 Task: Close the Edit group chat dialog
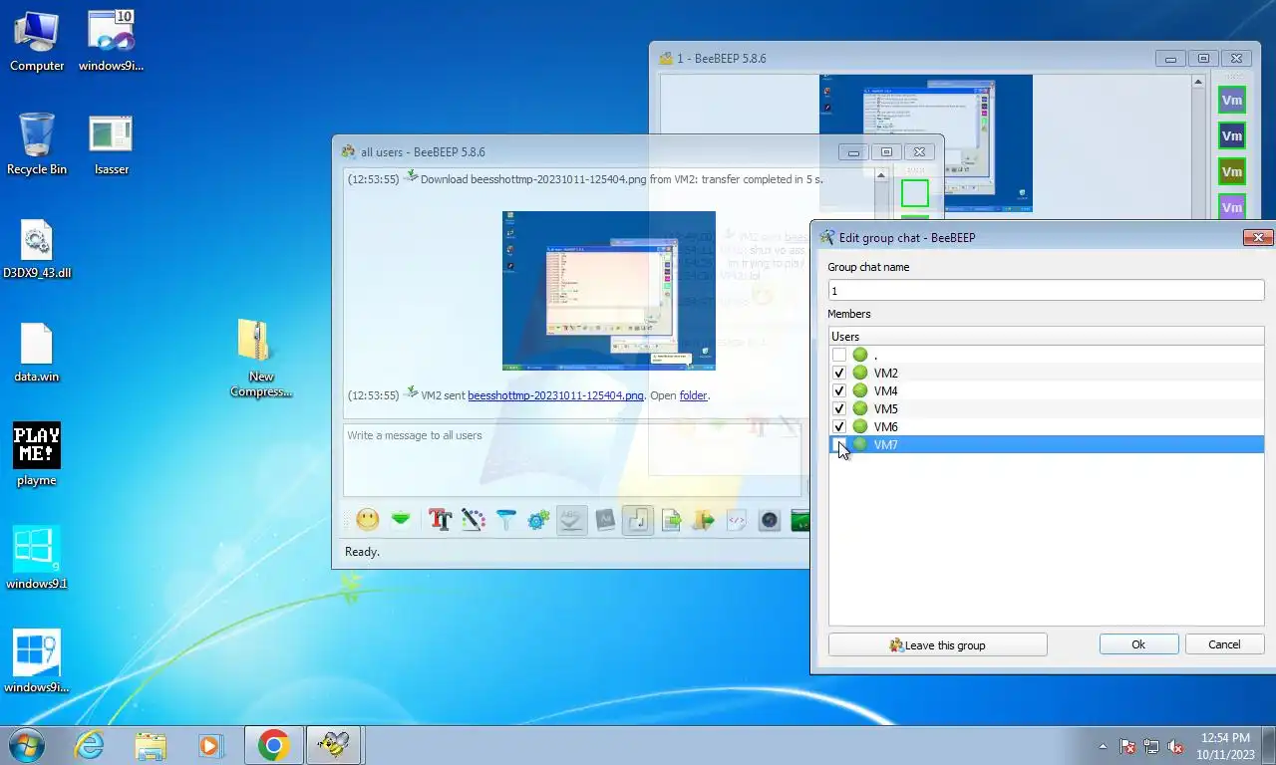click(1258, 237)
